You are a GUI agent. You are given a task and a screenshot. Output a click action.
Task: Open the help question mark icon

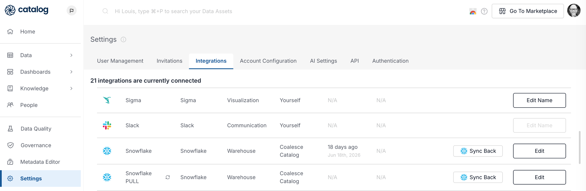point(484,11)
